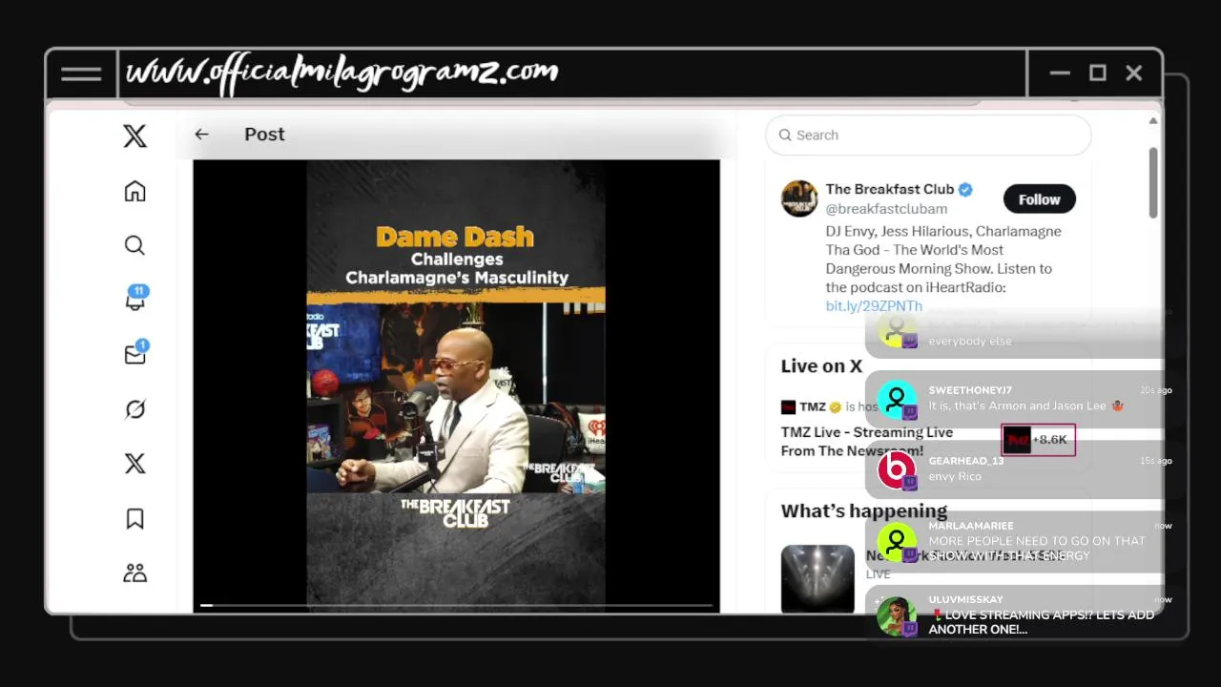Open the bit.ly/29ZPNTh link

click(x=874, y=306)
